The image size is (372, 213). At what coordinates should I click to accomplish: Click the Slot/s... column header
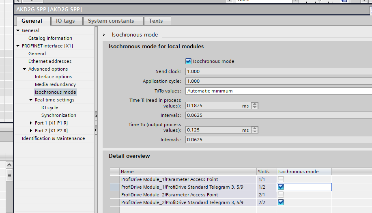(x=267, y=172)
